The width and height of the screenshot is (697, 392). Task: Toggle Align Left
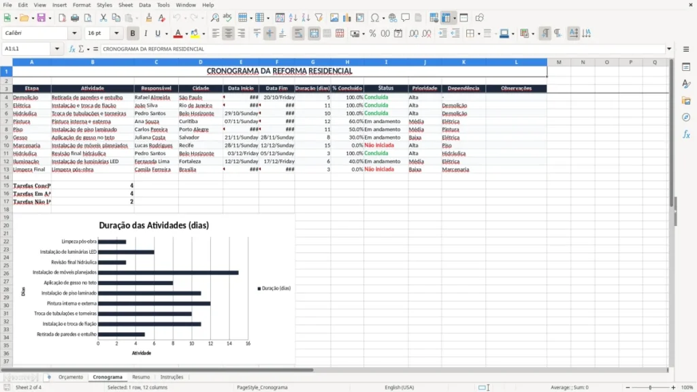(216, 33)
